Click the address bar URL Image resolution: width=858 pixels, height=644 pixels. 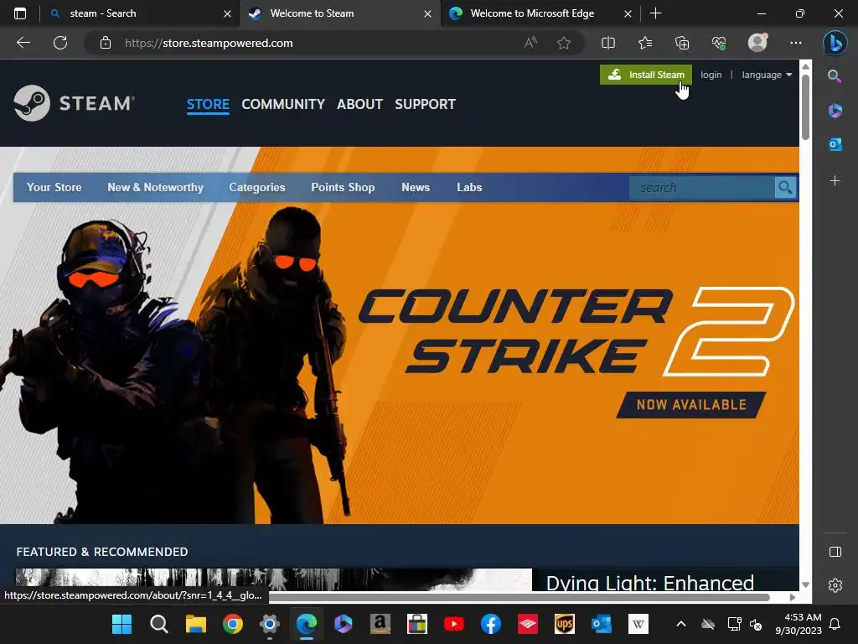pos(209,43)
